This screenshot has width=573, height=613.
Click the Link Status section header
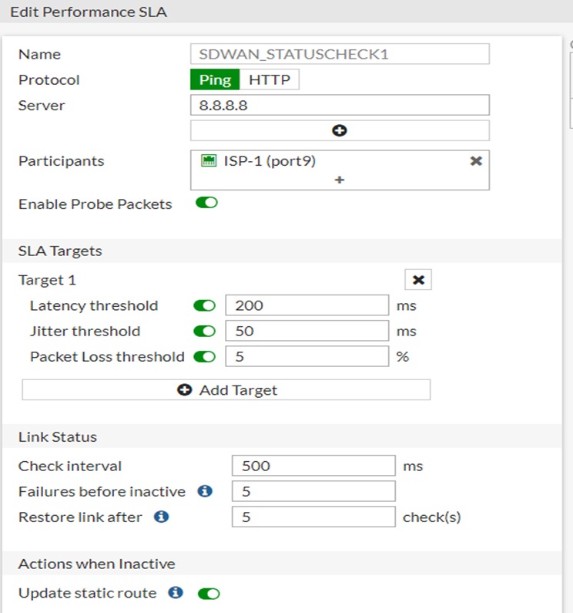(282, 436)
